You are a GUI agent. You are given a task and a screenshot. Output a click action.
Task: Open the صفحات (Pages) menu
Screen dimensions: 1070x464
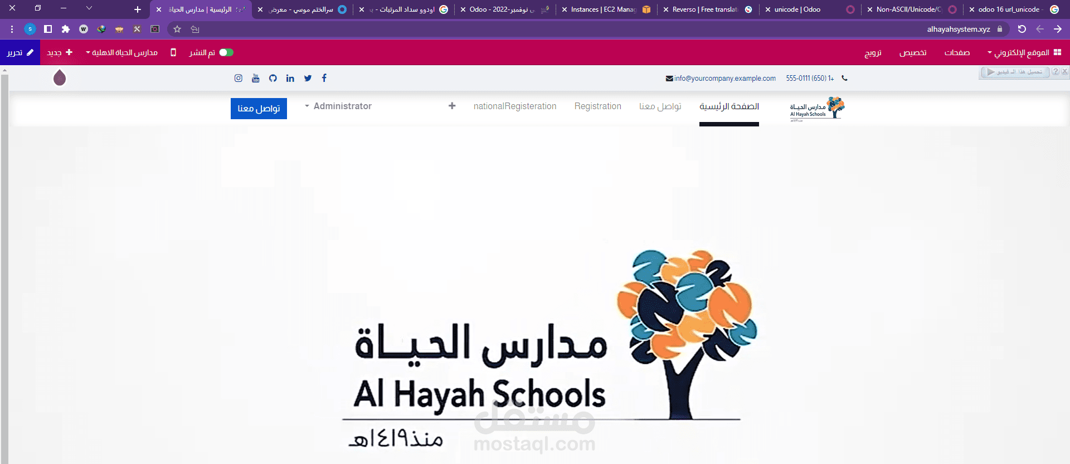pos(957,52)
